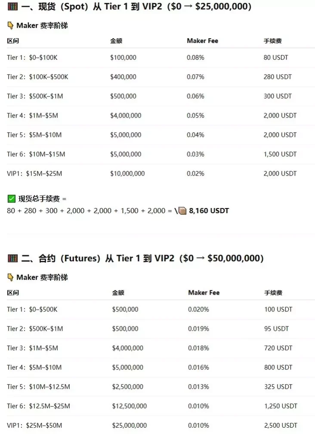
Task: Click the $12,500,000 amount cell
Action: coord(129,406)
